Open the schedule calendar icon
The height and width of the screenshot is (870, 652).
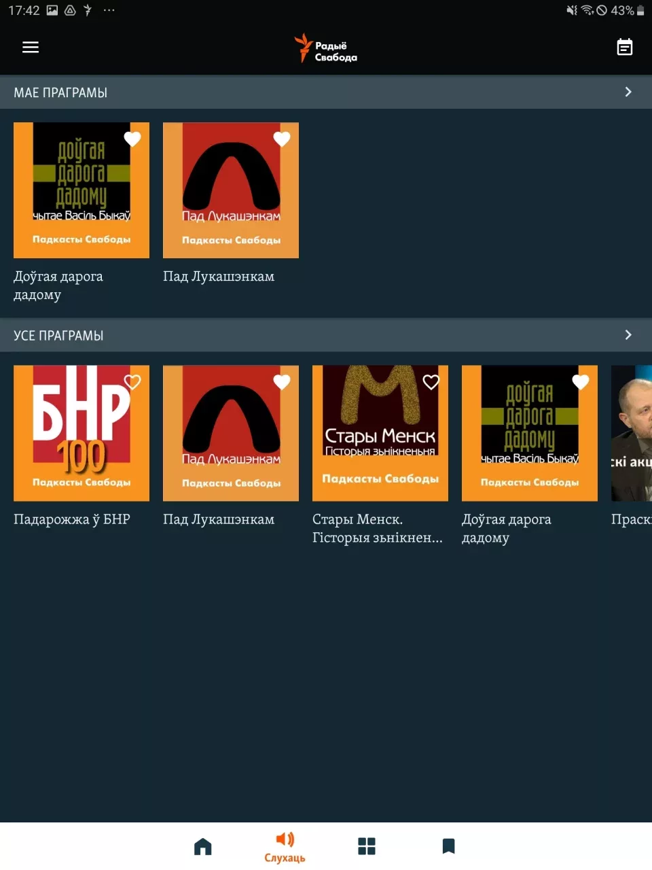[624, 47]
